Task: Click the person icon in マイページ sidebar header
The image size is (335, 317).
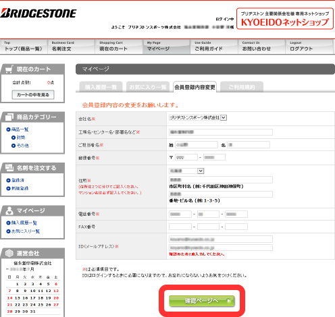Action: [x=9, y=210]
